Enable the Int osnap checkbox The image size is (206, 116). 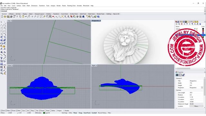(x=26, y=111)
